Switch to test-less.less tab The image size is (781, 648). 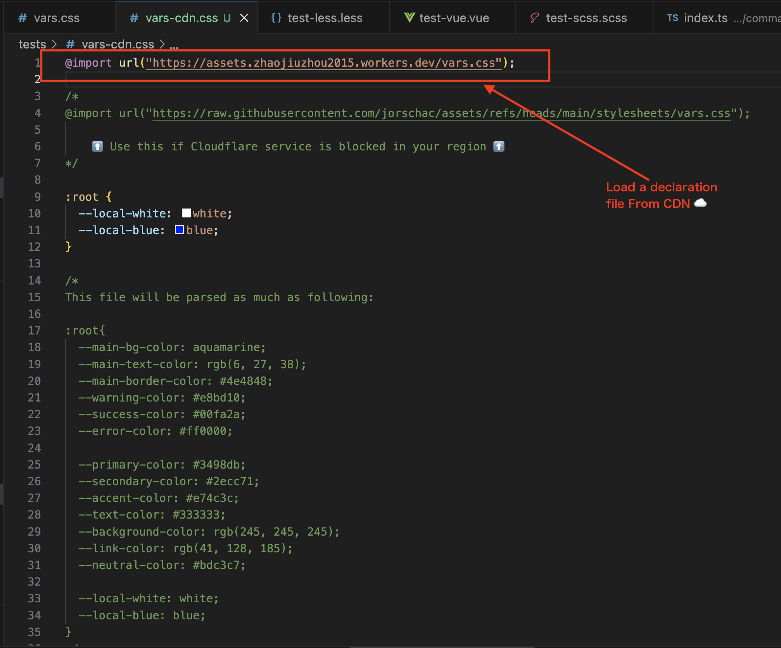[325, 18]
